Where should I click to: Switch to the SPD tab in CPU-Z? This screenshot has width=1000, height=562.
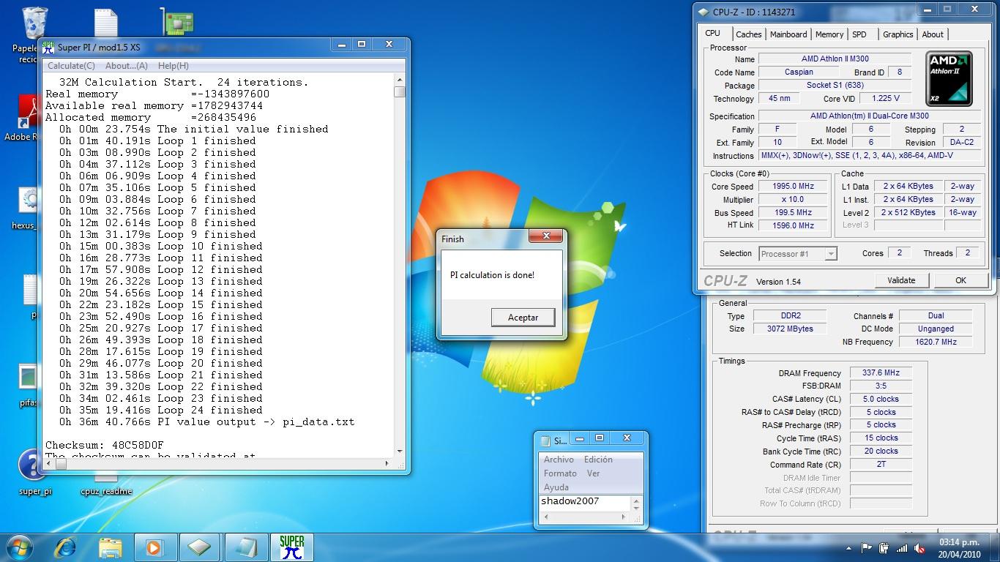859,34
